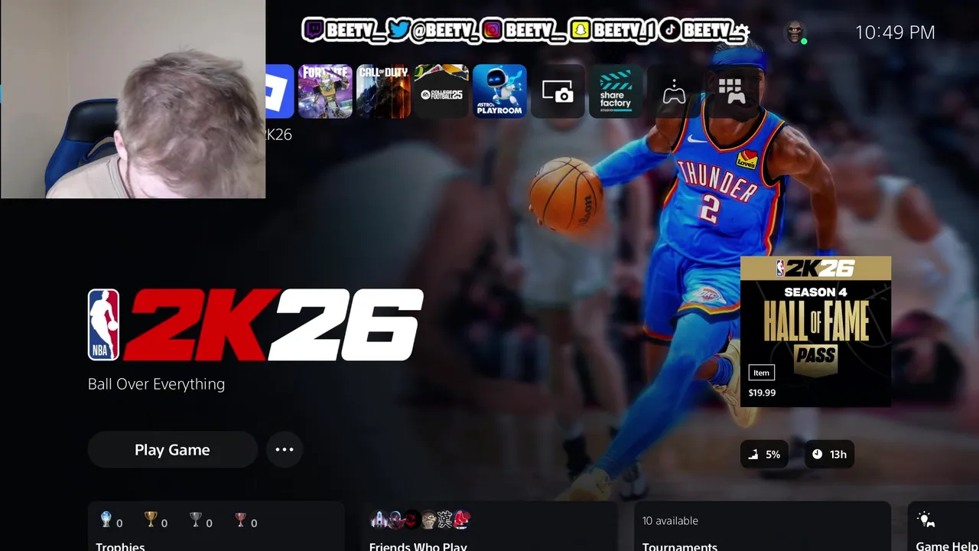Open the controller accessories icon
The height and width of the screenshot is (551, 979).
point(674,92)
